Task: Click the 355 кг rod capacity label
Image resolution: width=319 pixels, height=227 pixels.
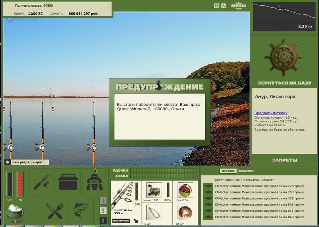Action: [119, 213]
